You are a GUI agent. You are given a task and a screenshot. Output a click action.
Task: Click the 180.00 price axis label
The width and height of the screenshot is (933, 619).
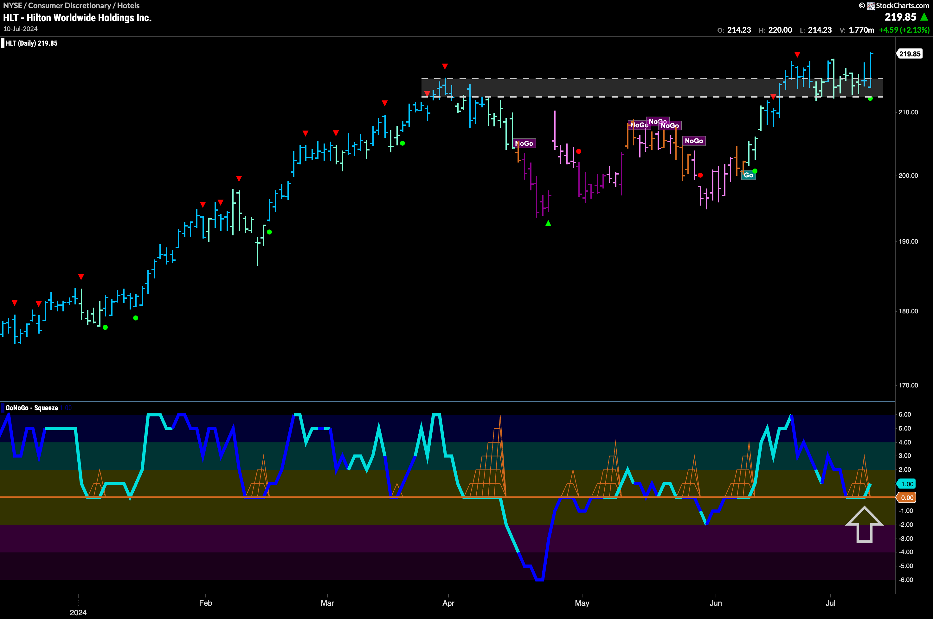[x=908, y=311]
